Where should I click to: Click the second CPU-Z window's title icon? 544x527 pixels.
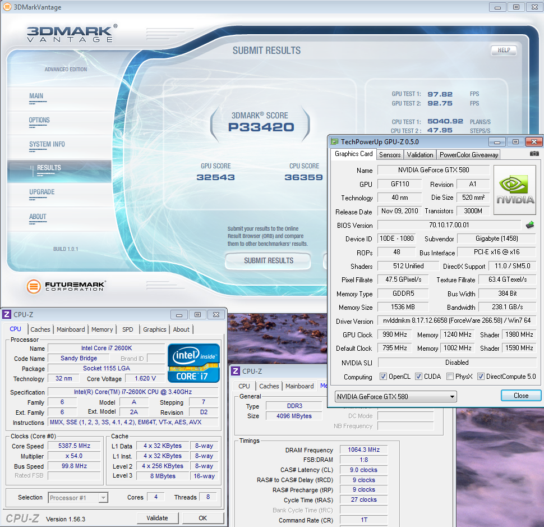coord(236,371)
